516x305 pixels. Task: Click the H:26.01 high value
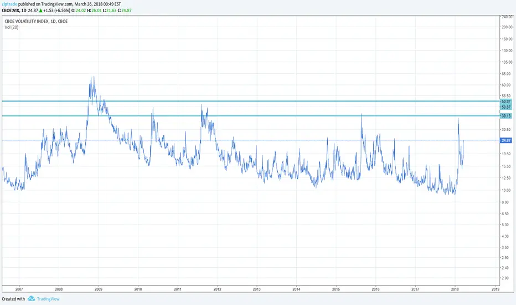(95, 10)
